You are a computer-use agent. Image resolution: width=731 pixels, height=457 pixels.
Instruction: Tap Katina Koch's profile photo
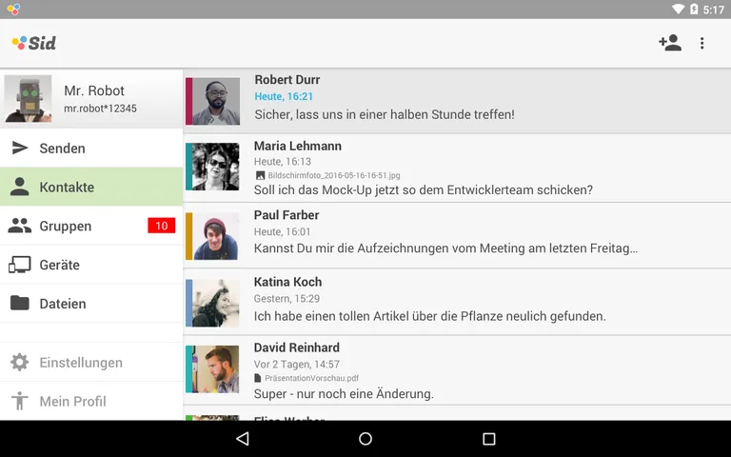click(x=215, y=303)
